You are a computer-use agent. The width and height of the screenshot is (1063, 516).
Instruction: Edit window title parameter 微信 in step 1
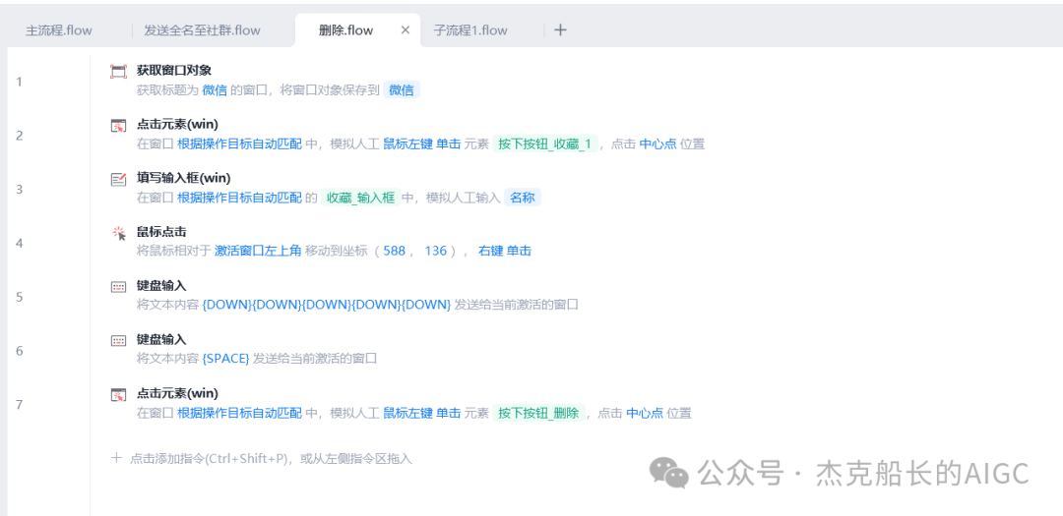[x=215, y=90]
